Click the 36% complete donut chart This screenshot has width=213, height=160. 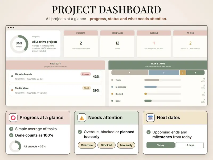19,44
